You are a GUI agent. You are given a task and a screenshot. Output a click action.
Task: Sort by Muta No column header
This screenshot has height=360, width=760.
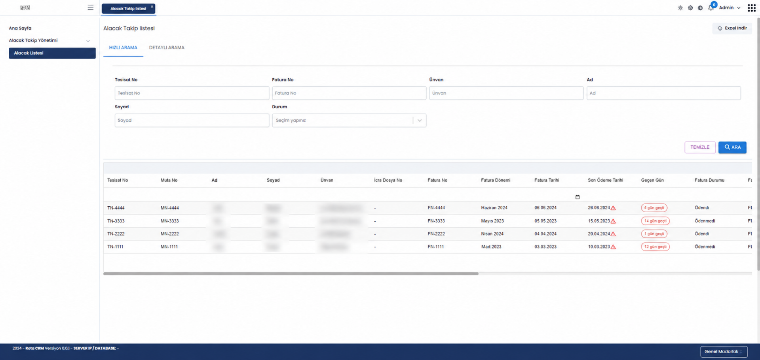point(169,180)
